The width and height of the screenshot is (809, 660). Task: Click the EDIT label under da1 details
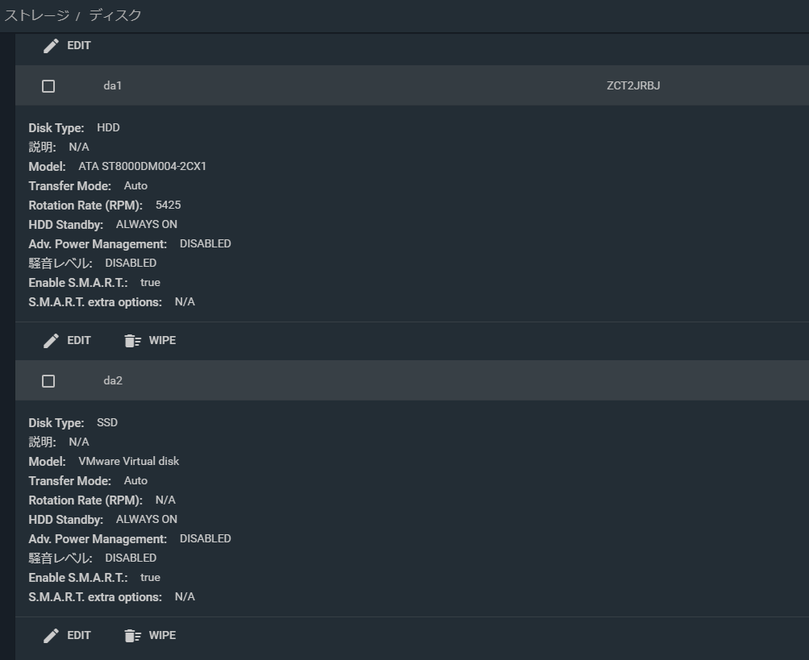coord(79,340)
